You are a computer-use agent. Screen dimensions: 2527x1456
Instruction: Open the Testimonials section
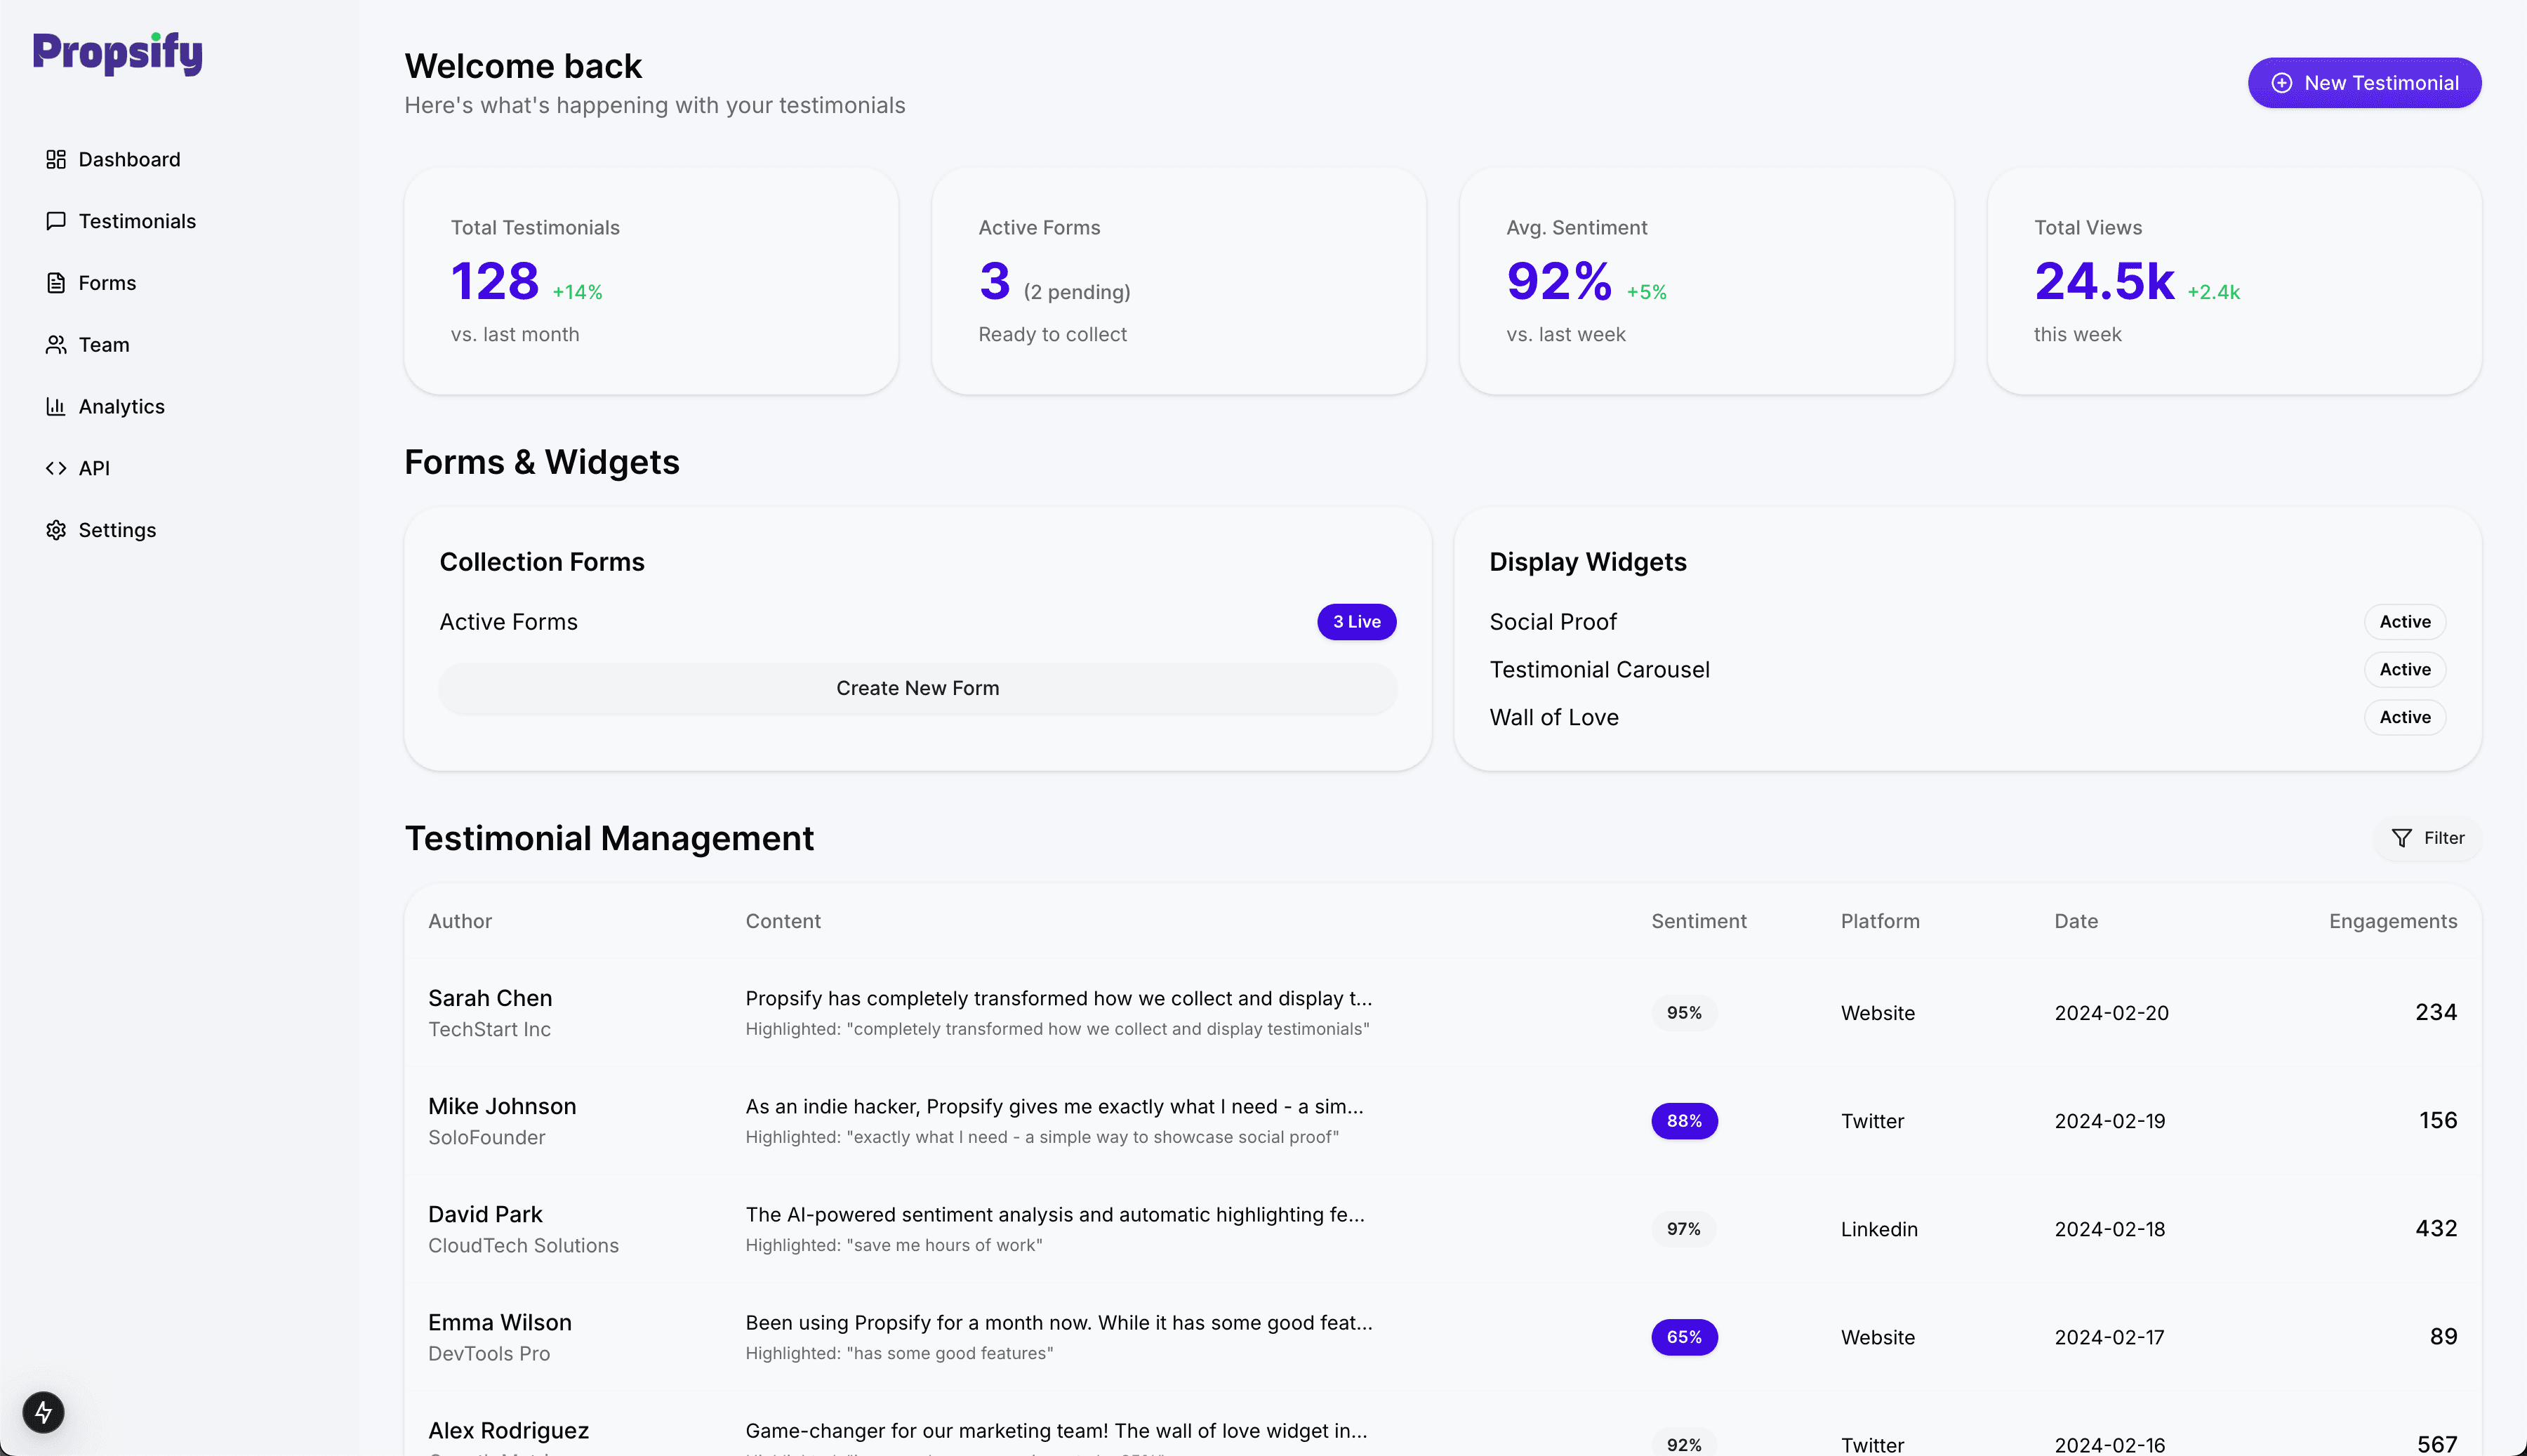(x=137, y=220)
